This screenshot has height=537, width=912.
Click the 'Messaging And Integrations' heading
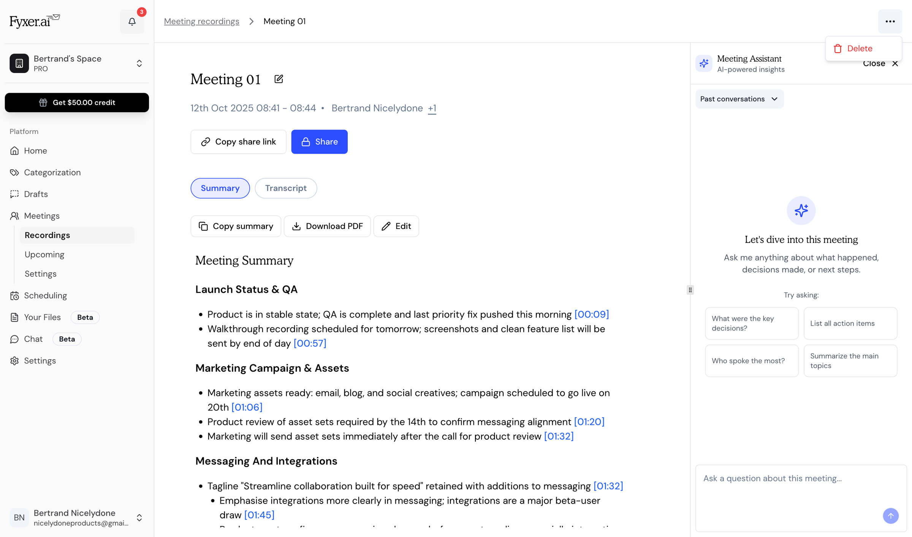pyautogui.click(x=266, y=461)
